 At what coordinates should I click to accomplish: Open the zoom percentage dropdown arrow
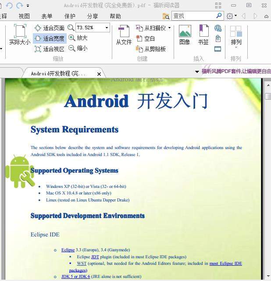coord(107,28)
